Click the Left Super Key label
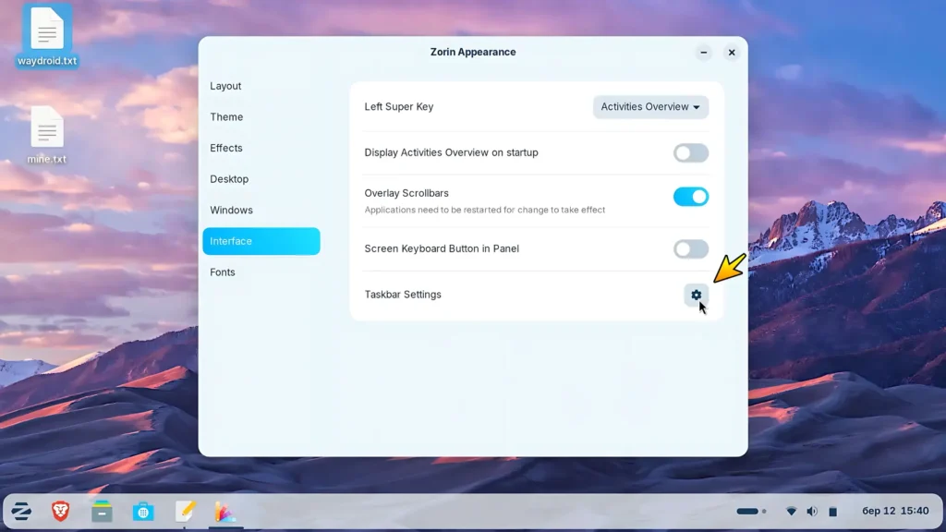Viewport: 946px width, 532px height. click(x=399, y=107)
